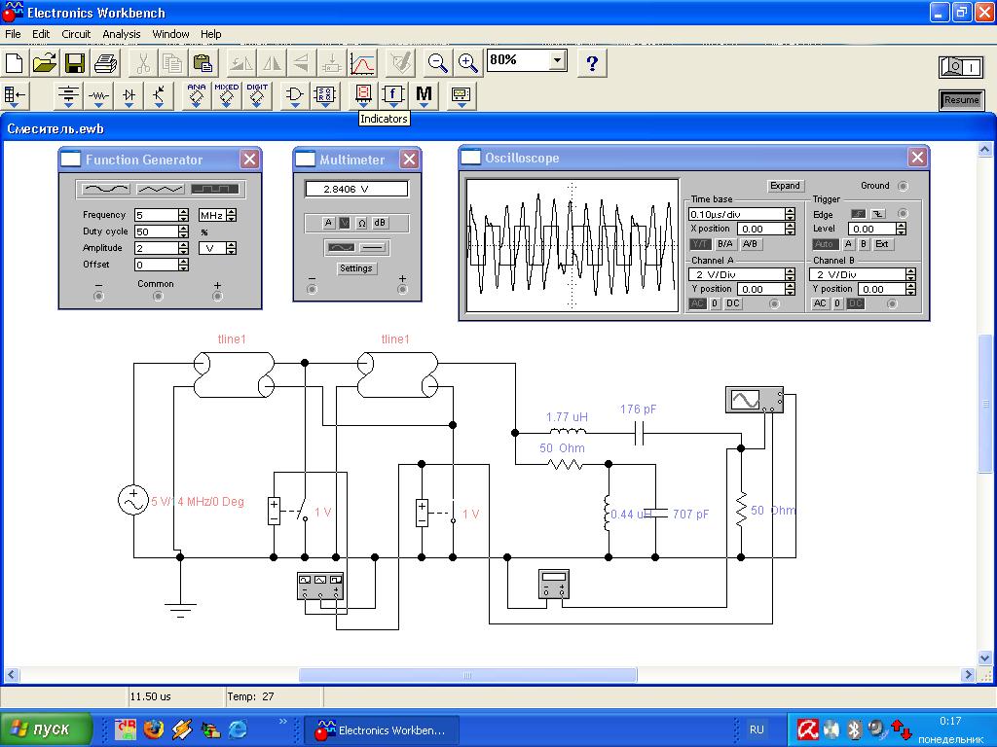Set Multimeter to dB mode
This screenshot has height=747, width=997.
coord(380,223)
